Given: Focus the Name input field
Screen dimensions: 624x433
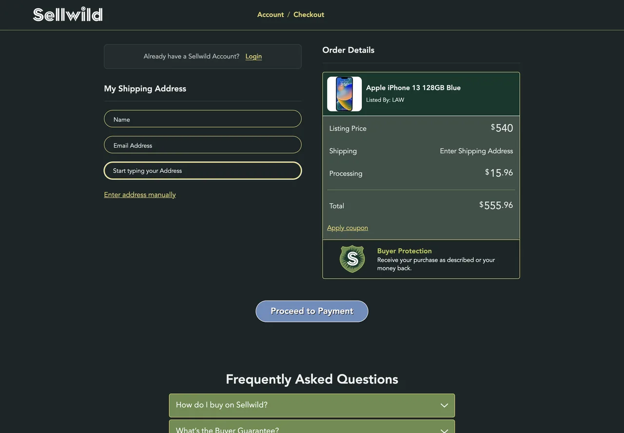Looking at the screenshot, I should (x=203, y=119).
